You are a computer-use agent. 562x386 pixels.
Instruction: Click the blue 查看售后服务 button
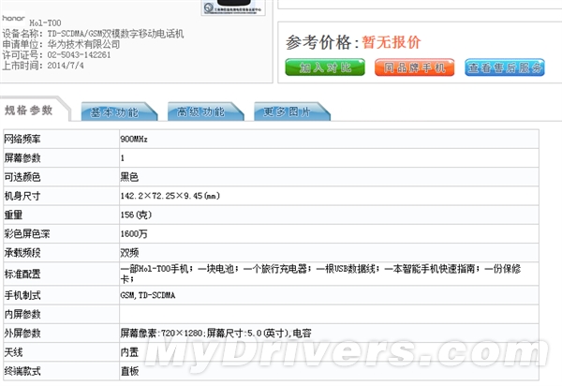[505, 67]
